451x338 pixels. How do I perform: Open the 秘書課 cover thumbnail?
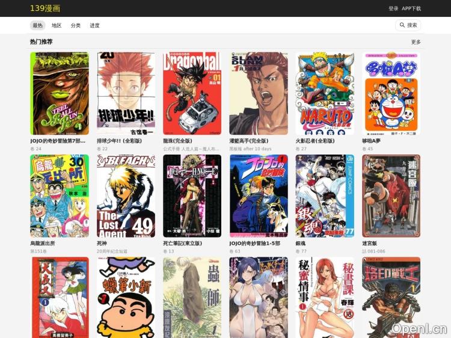325,298
